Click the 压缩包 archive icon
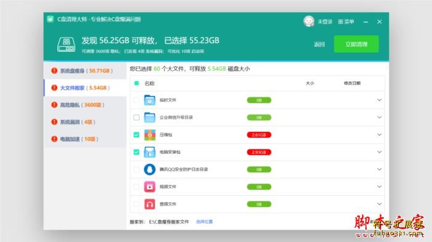Screen dimensions: 432x242 point(149,135)
